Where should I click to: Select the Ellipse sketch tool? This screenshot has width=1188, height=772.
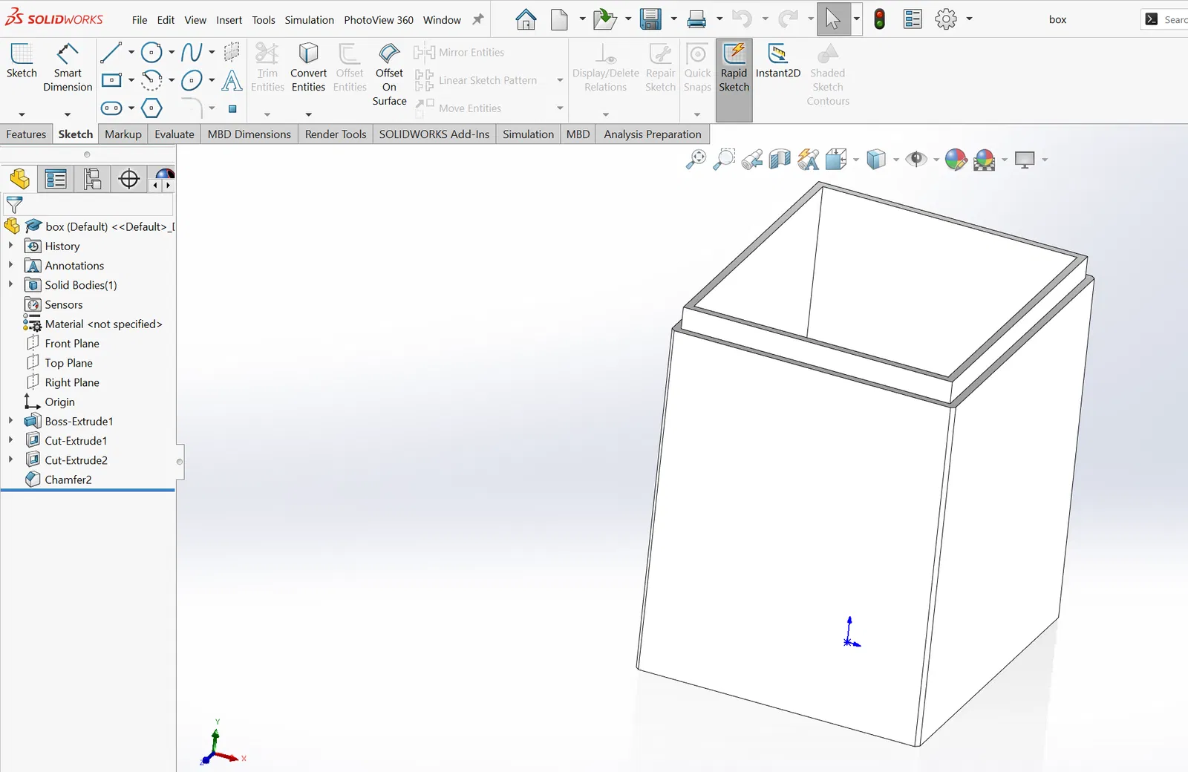(192, 80)
